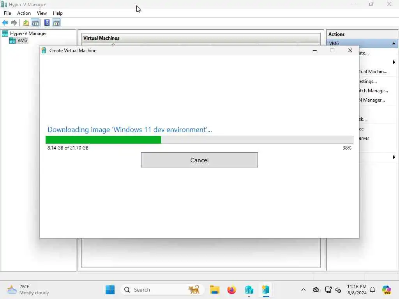Open the clock showing 11:16 PM

(x=357, y=290)
